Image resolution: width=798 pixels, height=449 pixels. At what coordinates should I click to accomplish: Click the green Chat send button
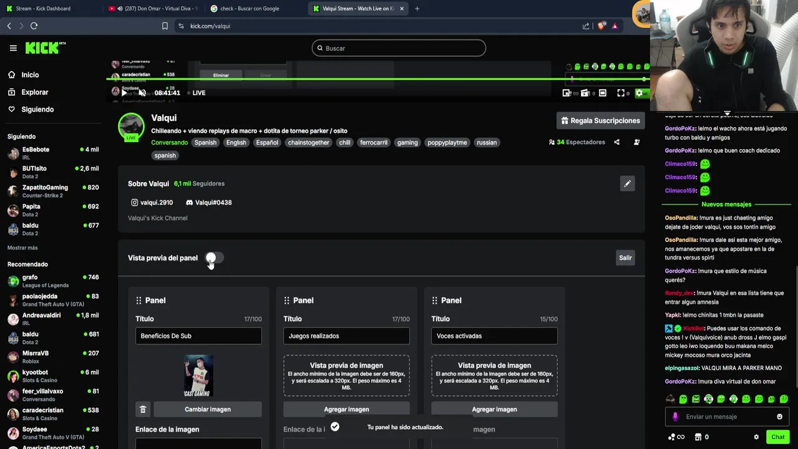(x=777, y=437)
